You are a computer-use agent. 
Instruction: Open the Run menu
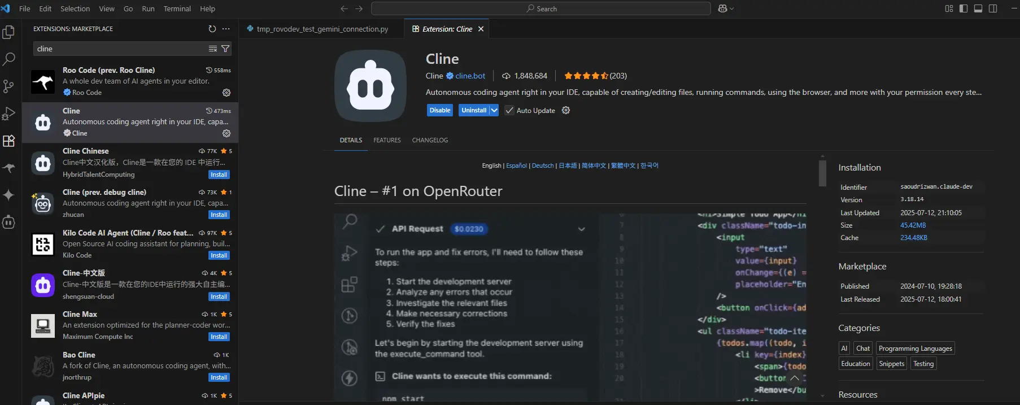tap(148, 8)
